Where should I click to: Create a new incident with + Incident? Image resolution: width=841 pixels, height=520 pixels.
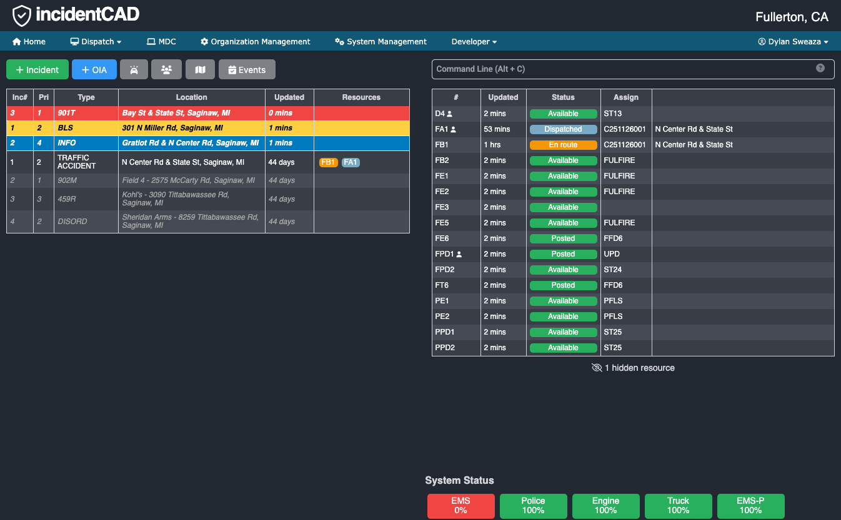point(37,70)
